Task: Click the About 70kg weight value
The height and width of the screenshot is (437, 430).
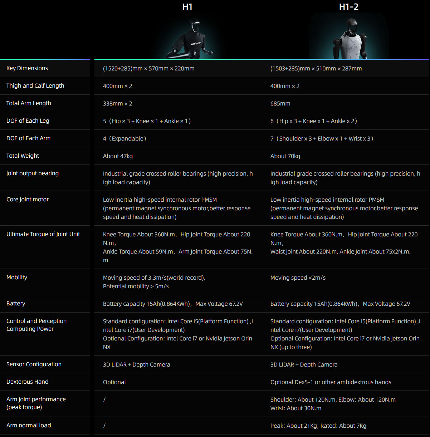Action: [x=285, y=156]
